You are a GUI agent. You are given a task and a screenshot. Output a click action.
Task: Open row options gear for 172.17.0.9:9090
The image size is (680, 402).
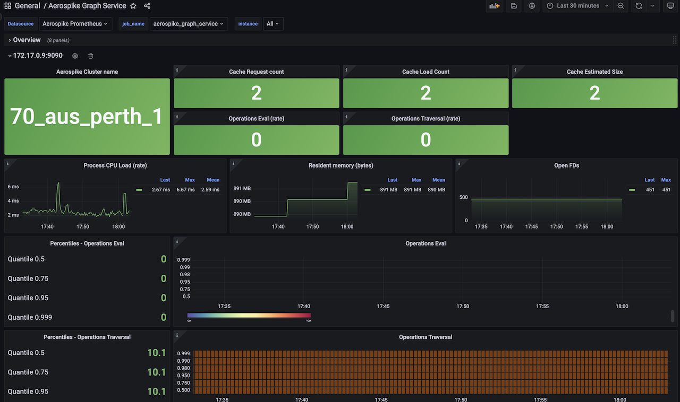(75, 56)
